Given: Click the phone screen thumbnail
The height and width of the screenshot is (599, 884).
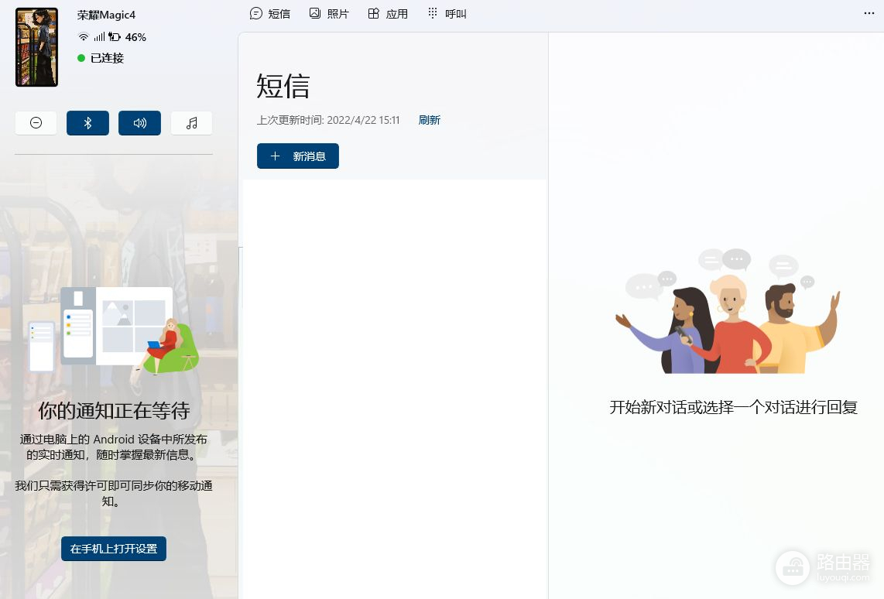Looking at the screenshot, I should [x=36, y=47].
